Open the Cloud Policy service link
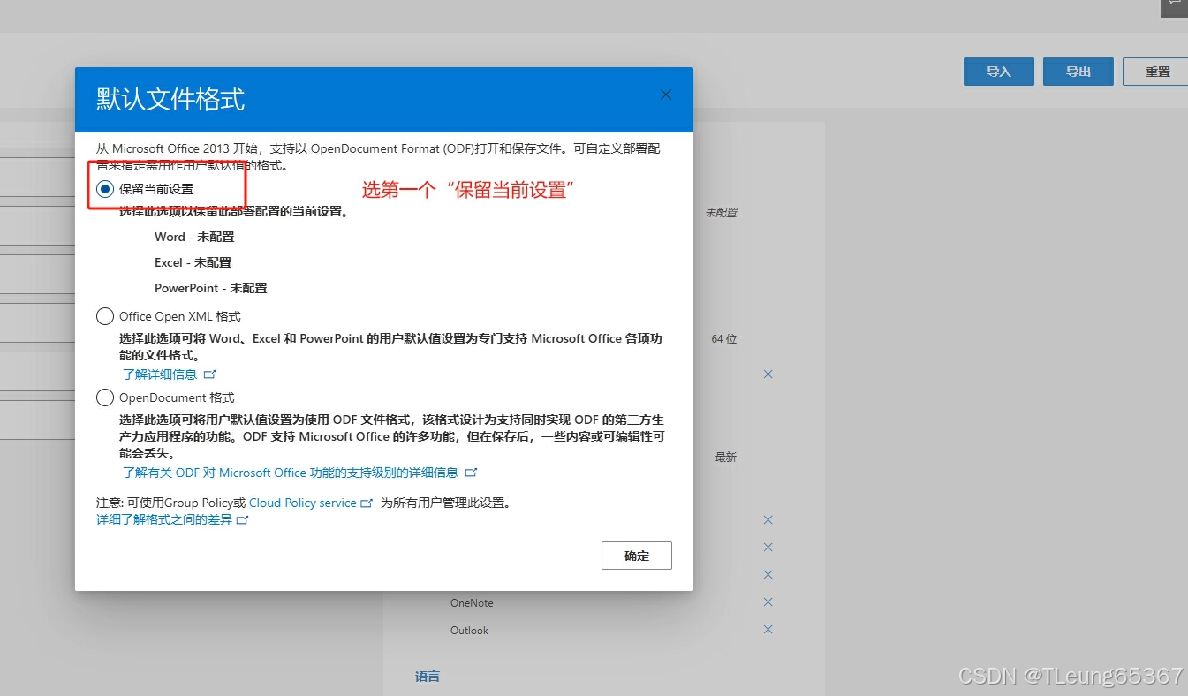Viewport: 1188px width, 696px height. tap(303, 503)
